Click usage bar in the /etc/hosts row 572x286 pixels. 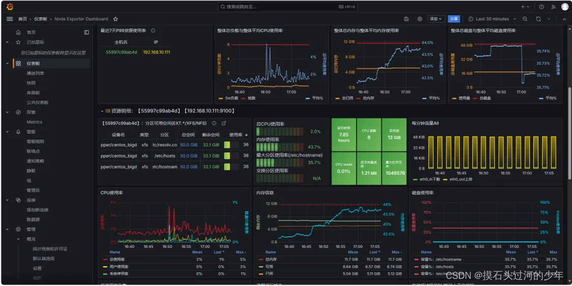point(231,155)
